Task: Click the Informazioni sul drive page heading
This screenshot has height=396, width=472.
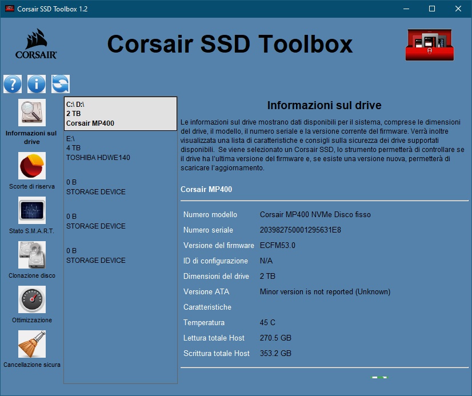Action: point(324,105)
